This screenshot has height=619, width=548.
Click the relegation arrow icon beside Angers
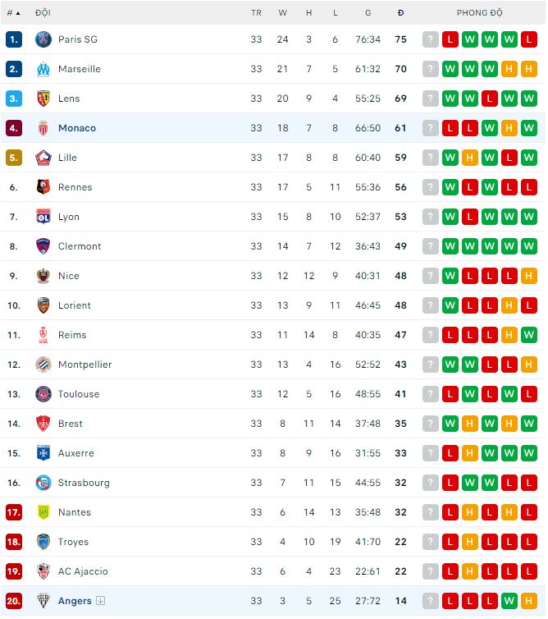(x=101, y=601)
